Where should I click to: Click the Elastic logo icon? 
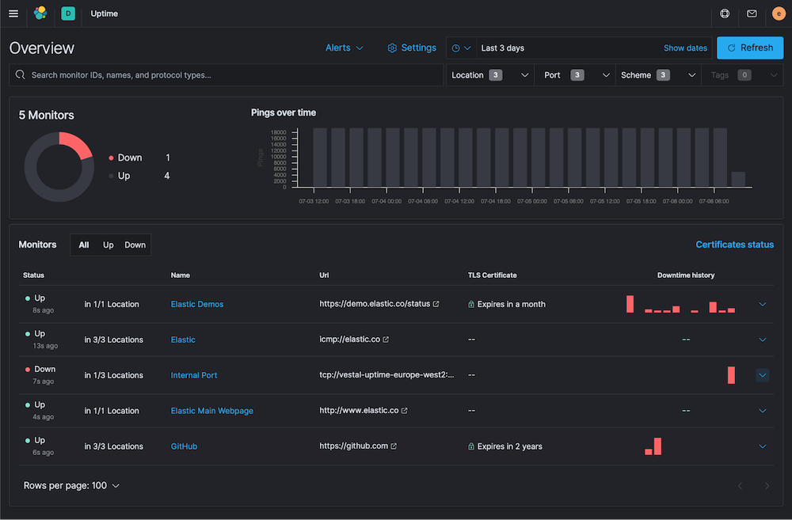(x=40, y=13)
